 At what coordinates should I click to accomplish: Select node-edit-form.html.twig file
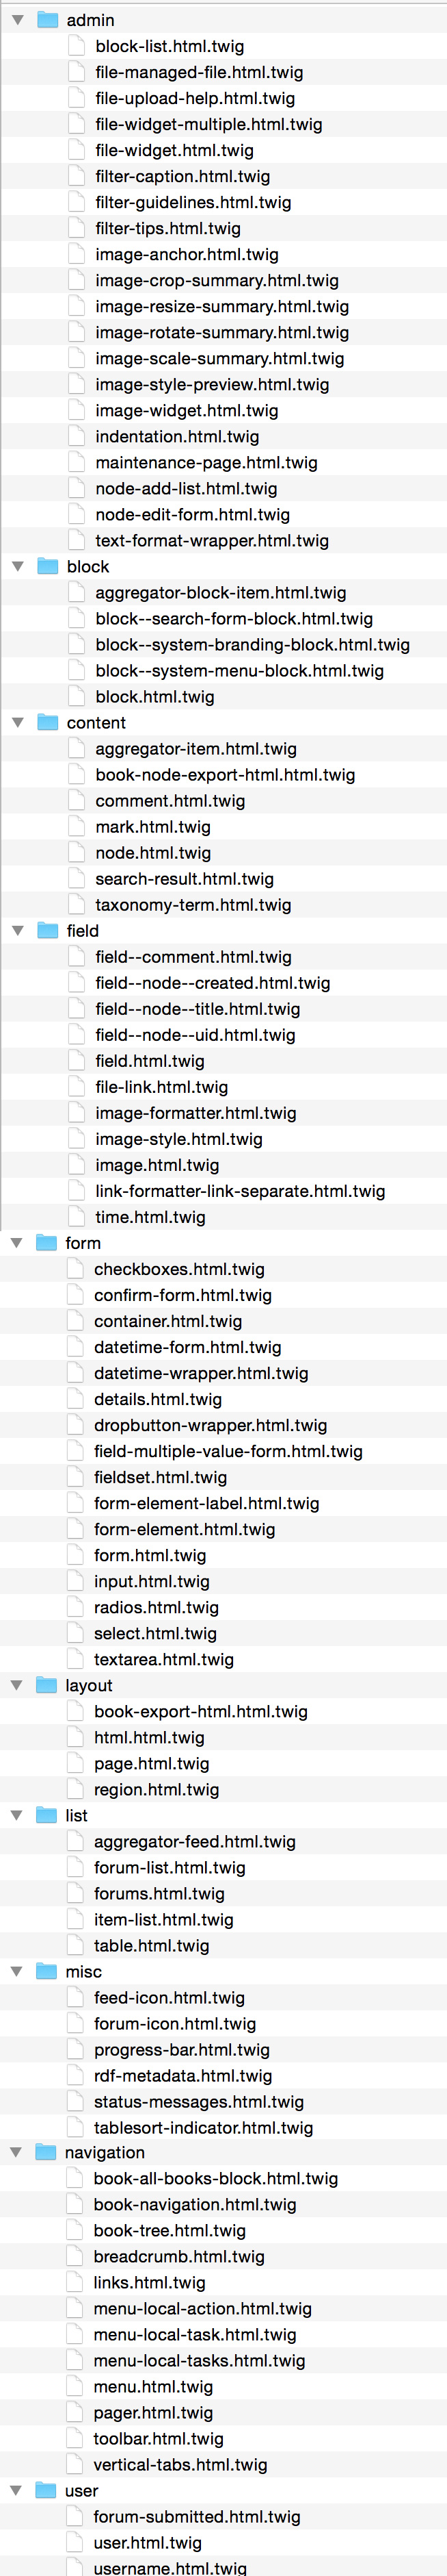pyautogui.click(x=193, y=514)
